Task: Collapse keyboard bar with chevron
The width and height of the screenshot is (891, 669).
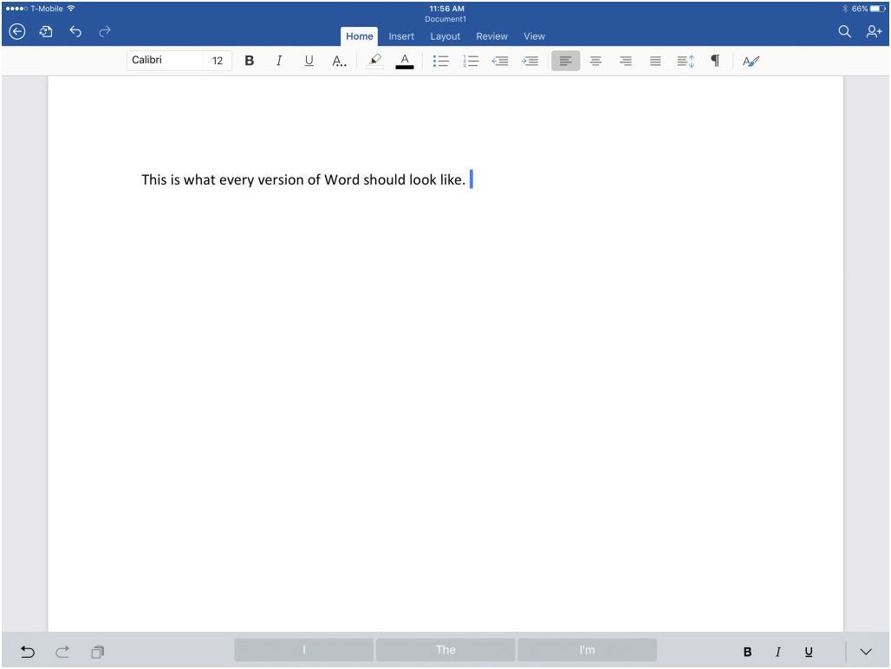Action: click(x=866, y=651)
